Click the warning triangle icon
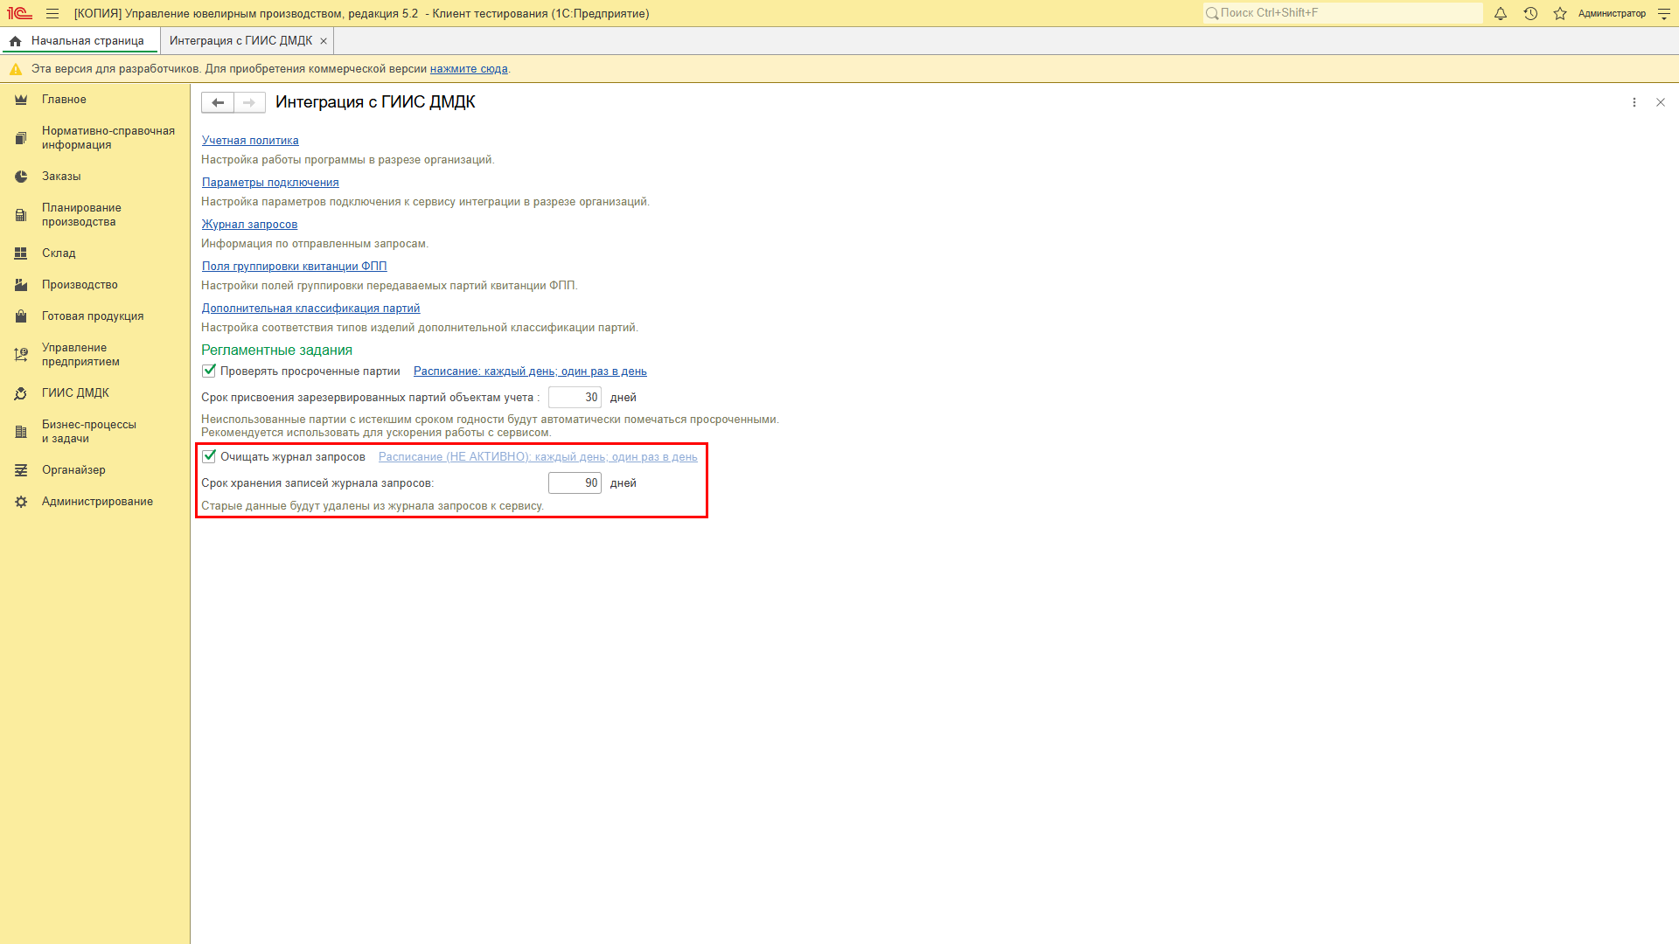Viewport: 1679px width, 944px height. (15, 69)
